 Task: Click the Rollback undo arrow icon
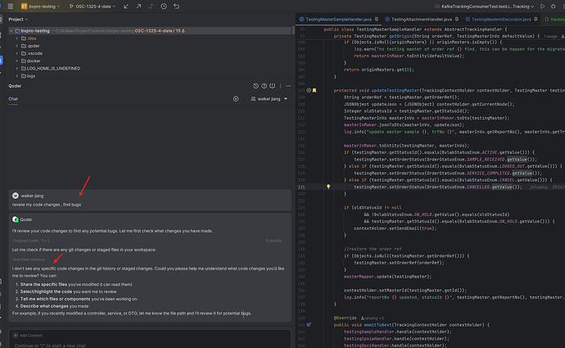click(x=177, y=6)
